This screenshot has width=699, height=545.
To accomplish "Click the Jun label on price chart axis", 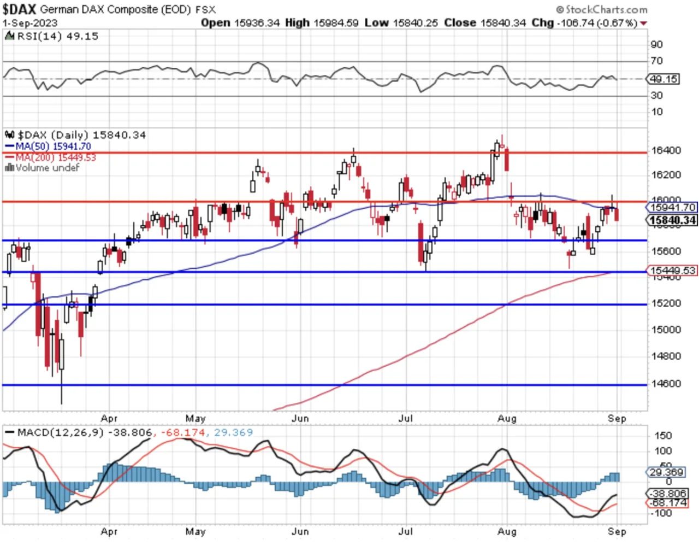I will pyautogui.click(x=300, y=418).
